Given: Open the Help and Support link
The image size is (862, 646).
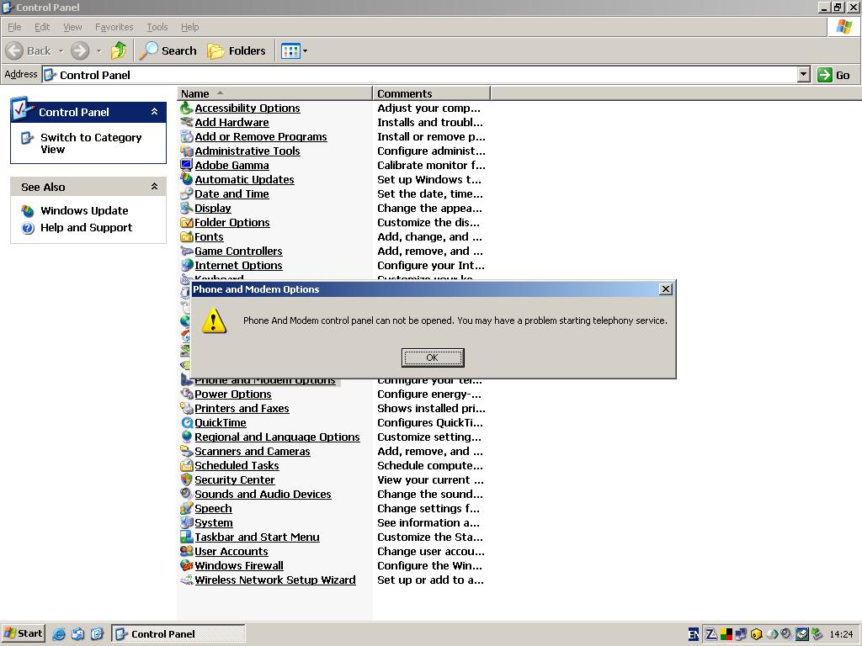Looking at the screenshot, I should (87, 227).
